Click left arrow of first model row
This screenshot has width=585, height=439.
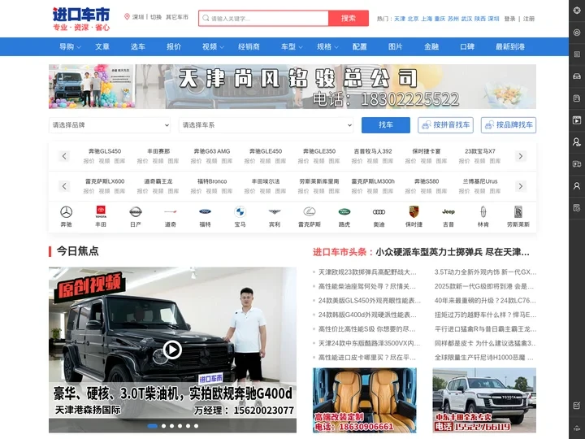click(x=64, y=156)
